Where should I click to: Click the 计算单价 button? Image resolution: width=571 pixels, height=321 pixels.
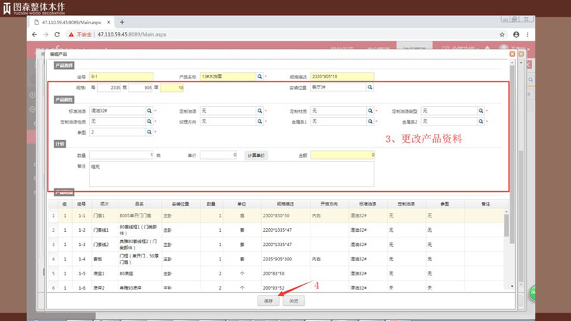256,155
